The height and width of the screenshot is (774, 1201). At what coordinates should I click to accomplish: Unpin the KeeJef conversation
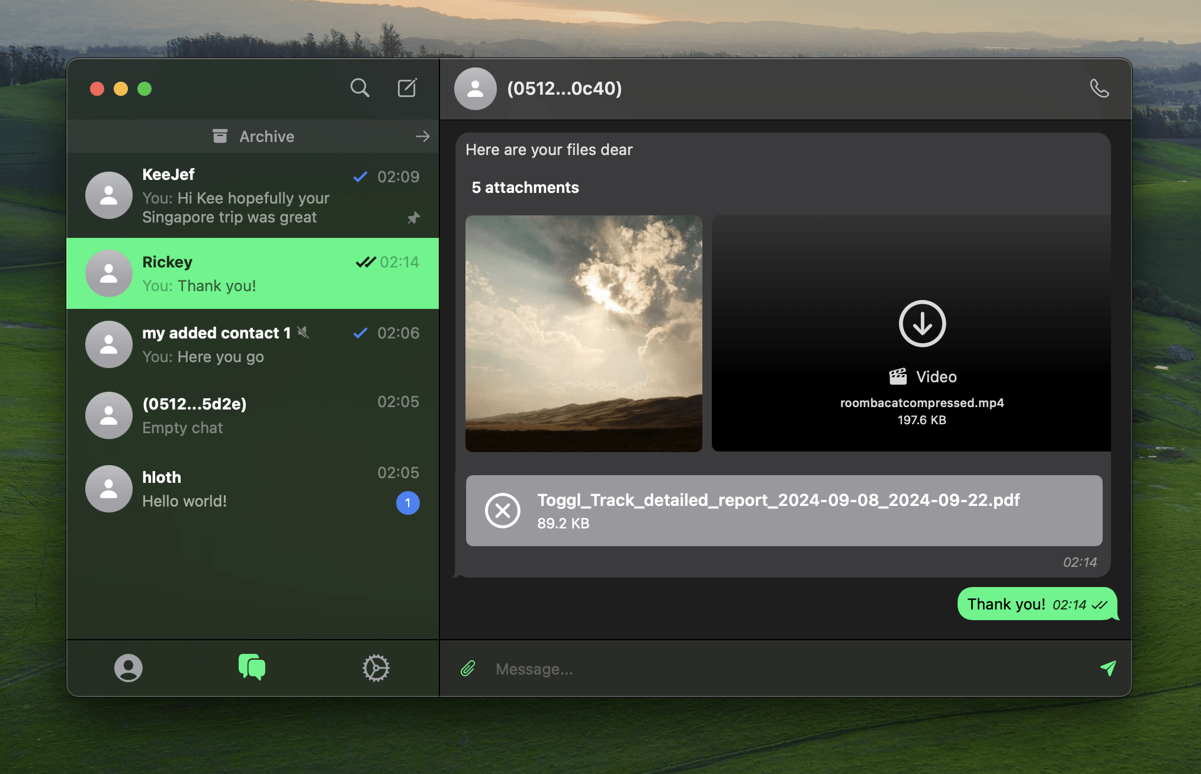pos(413,218)
